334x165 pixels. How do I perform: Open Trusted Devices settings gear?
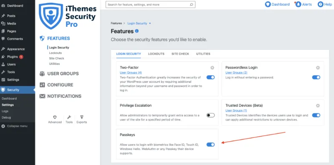318,106
